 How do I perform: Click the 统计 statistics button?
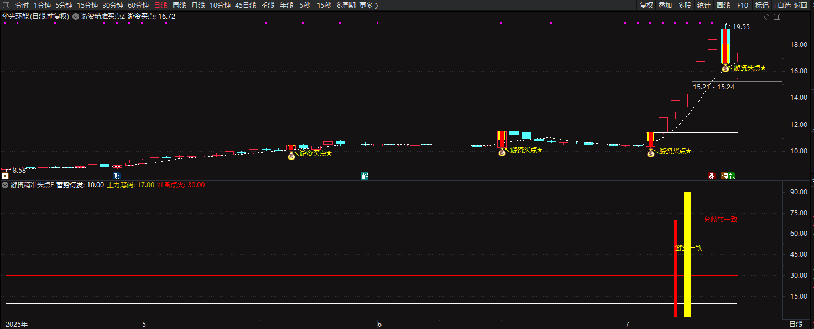point(704,6)
